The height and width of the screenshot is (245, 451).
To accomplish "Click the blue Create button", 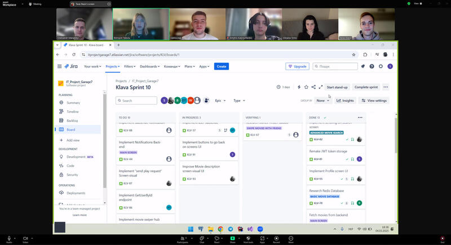I will point(222,66).
